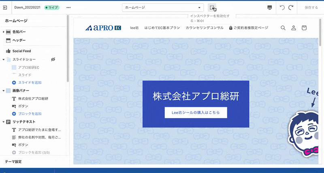Select the スライドショー section icon

9,59
